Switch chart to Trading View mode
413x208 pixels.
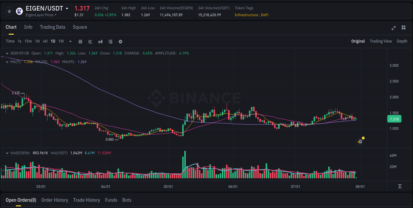381,41
